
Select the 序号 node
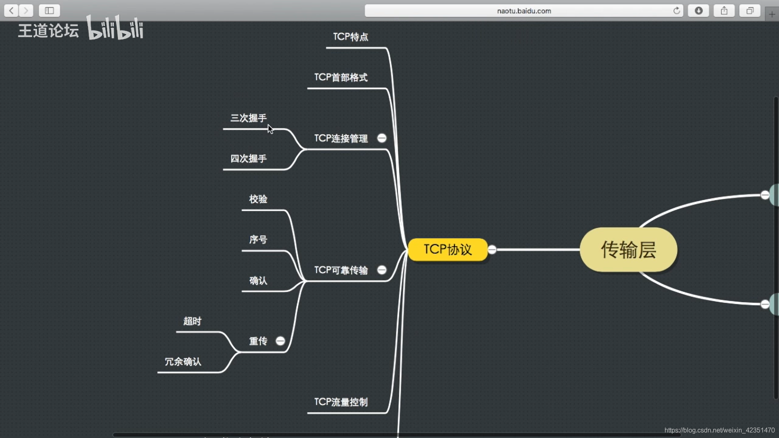click(258, 240)
